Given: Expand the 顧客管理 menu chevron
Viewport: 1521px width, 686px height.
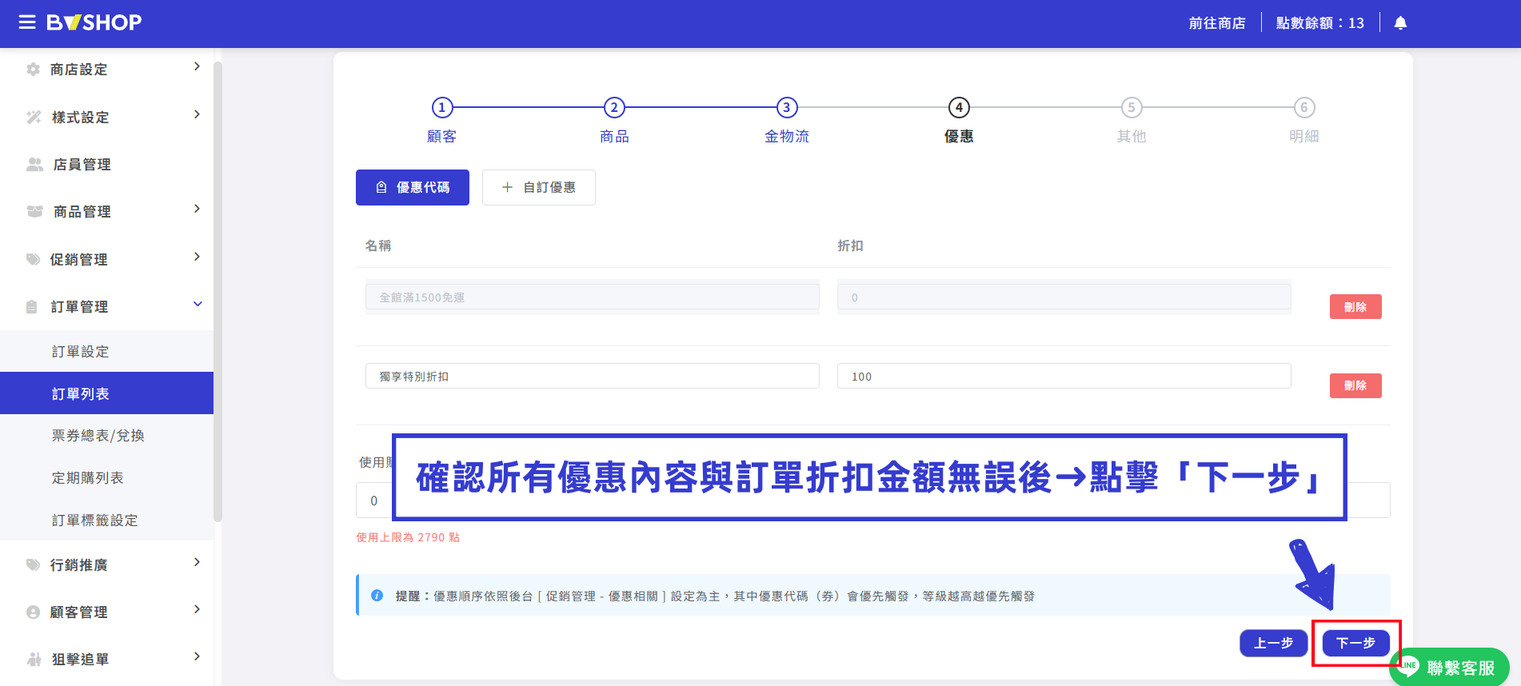Looking at the screenshot, I should (197, 609).
